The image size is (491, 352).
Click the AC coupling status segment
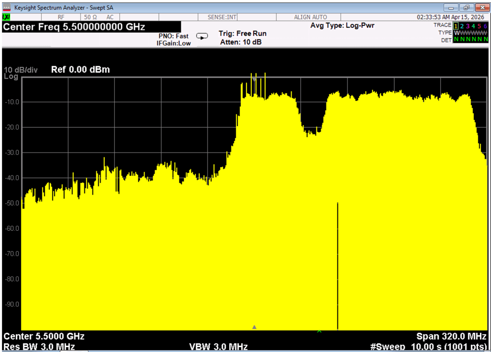point(110,17)
